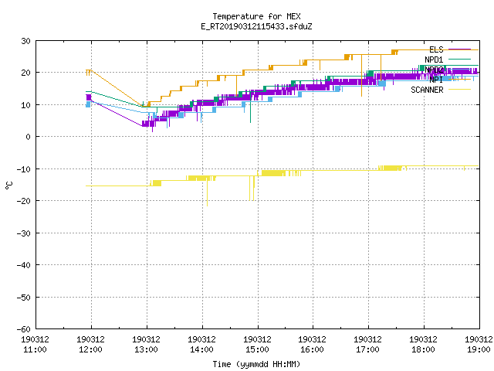The image size is (494, 371).
Task: Click the x-axis time label '12:00'
Action: pos(91,349)
